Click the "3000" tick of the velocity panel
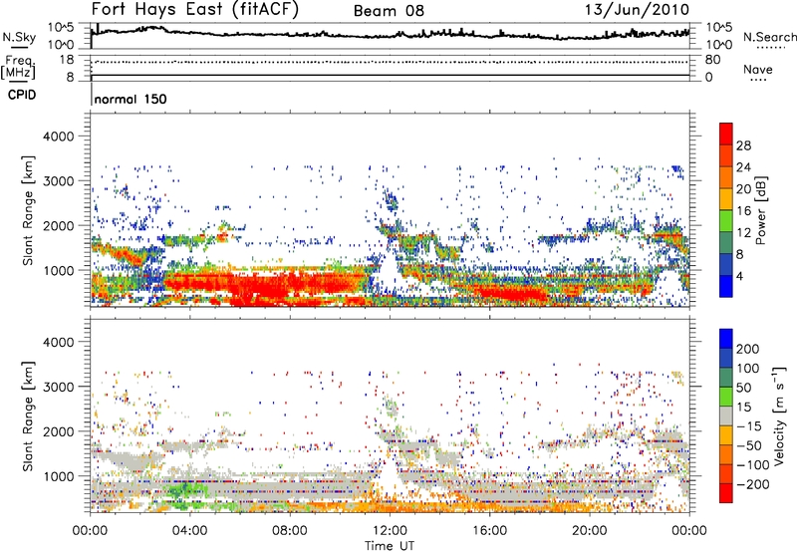 pos(58,387)
